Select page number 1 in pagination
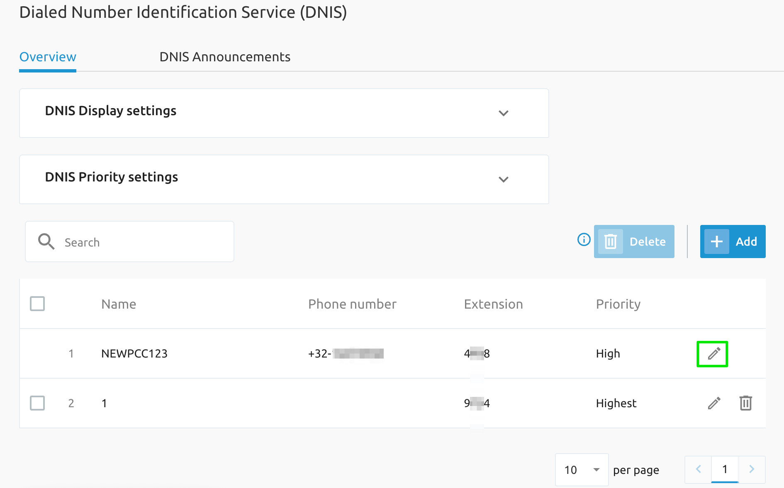The image size is (784, 488). point(725,469)
